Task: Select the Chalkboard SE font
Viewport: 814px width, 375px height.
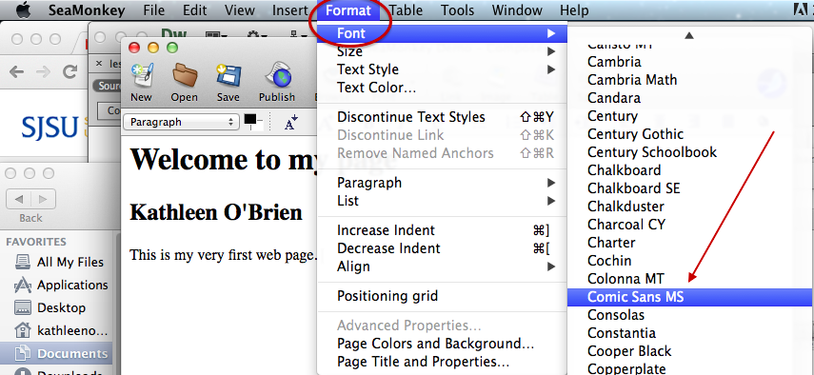Action: [x=689, y=188]
